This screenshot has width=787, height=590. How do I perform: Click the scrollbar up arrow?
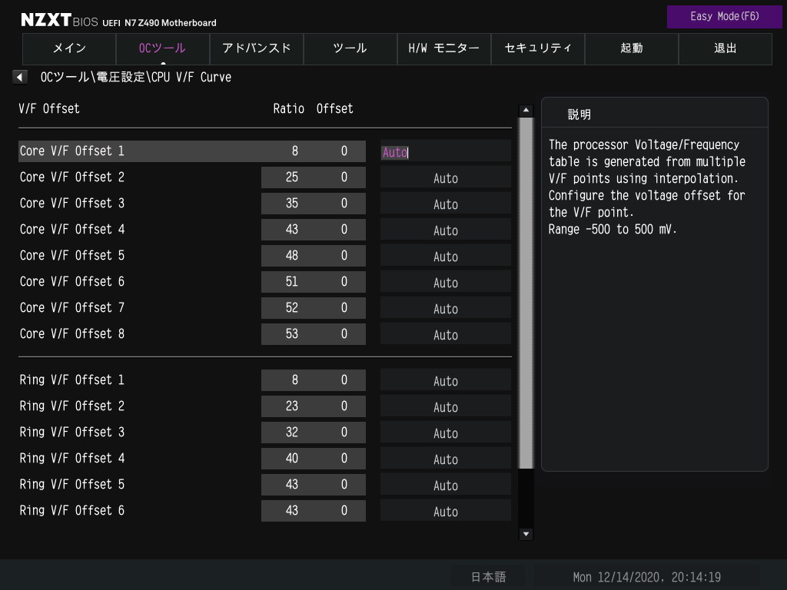(x=526, y=110)
